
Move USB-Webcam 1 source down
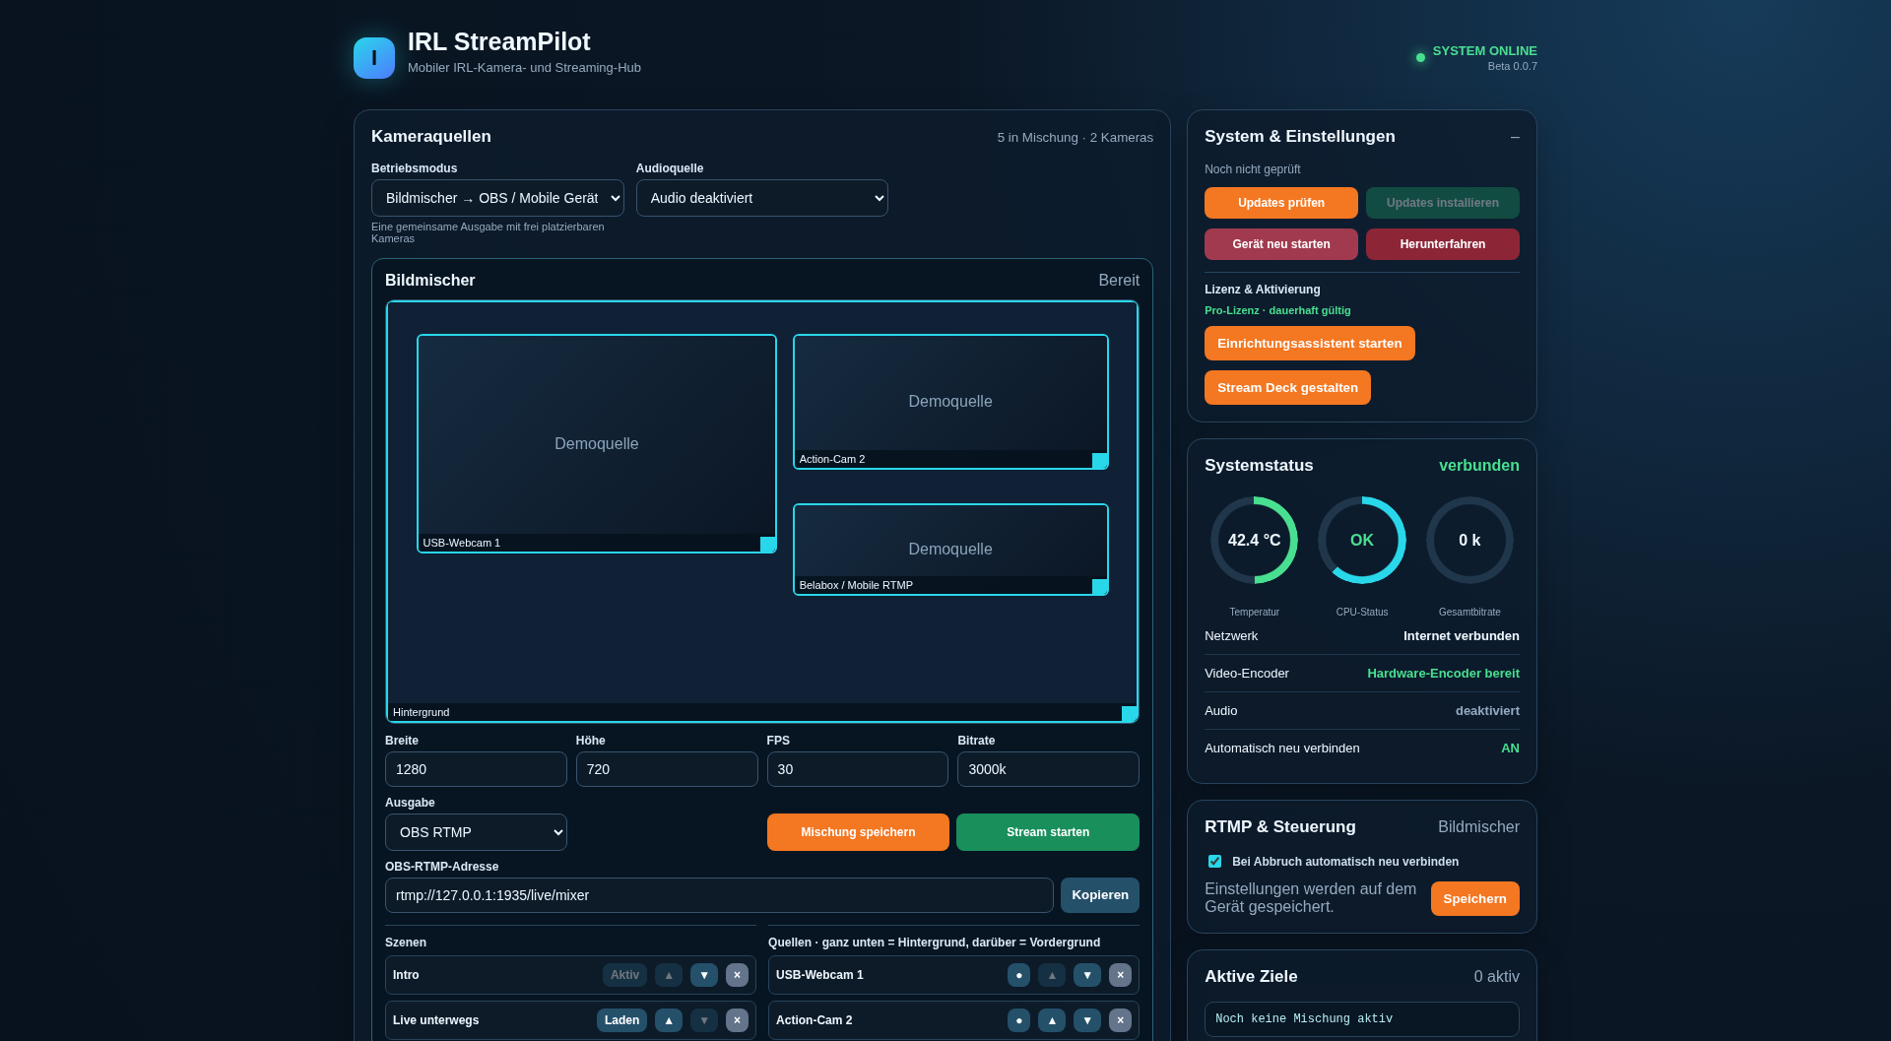click(1087, 975)
